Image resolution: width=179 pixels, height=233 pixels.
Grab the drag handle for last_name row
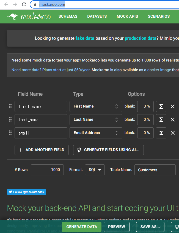[10, 119]
